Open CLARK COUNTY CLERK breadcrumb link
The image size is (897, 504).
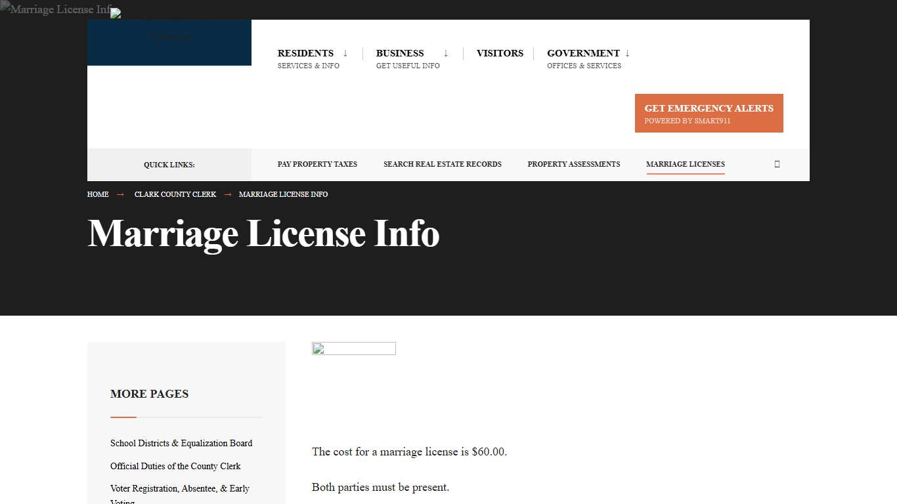(175, 194)
